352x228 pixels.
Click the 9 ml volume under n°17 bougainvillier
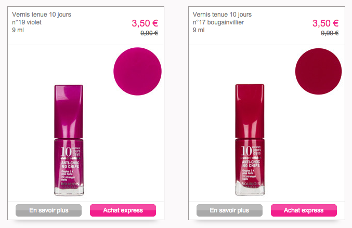[x=199, y=30]
